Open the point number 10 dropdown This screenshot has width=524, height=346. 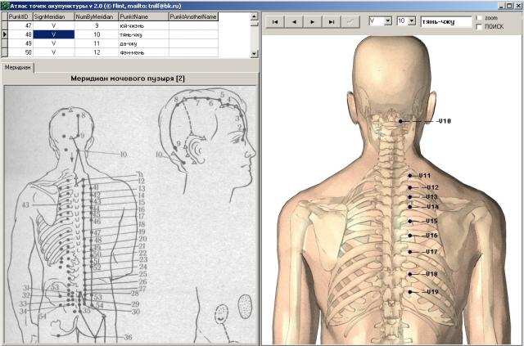[x=412, y=21]
